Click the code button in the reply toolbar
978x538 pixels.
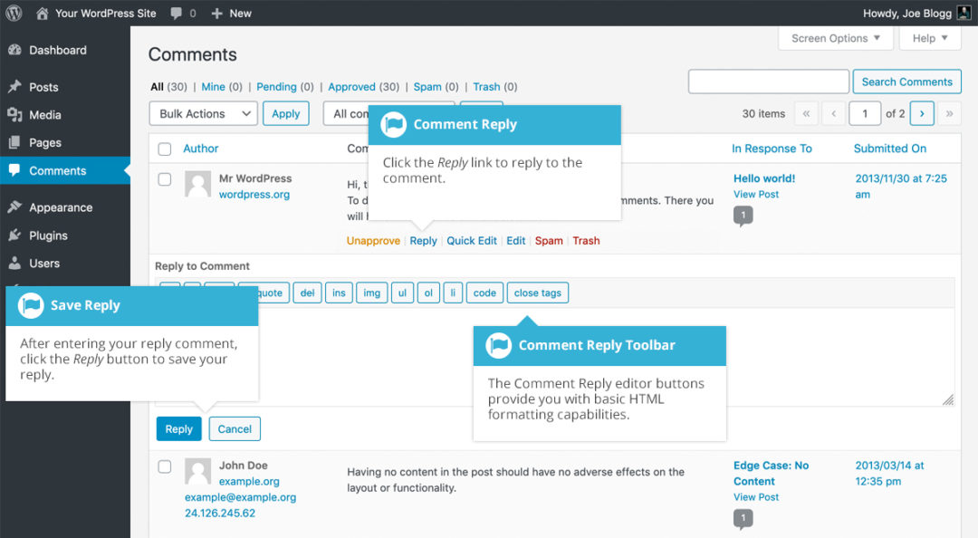click(484, 293)
